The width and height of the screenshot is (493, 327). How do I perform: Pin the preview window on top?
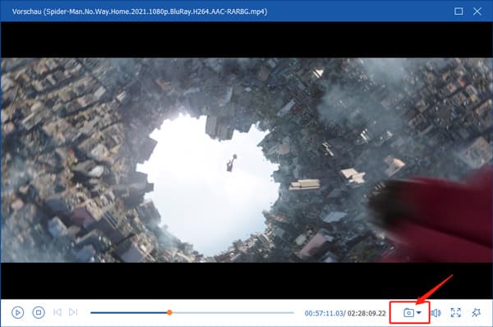click(x=476, y=312)
